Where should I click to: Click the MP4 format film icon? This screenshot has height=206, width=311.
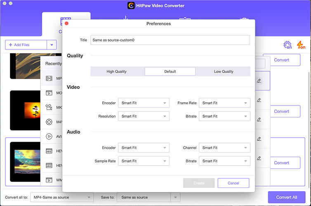point(49,78)
